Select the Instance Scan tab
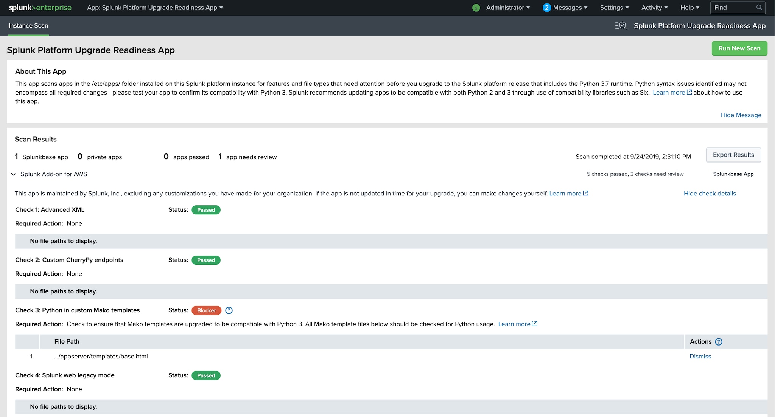 click(x=28, y=26)
